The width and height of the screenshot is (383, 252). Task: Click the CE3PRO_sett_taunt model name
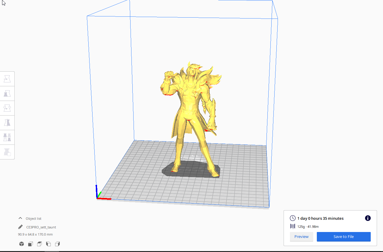pos(41,227)
